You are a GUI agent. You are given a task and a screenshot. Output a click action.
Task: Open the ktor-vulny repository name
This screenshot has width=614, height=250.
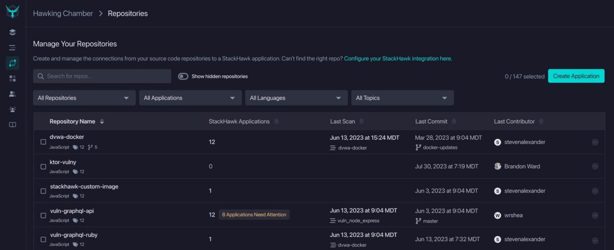63,162
